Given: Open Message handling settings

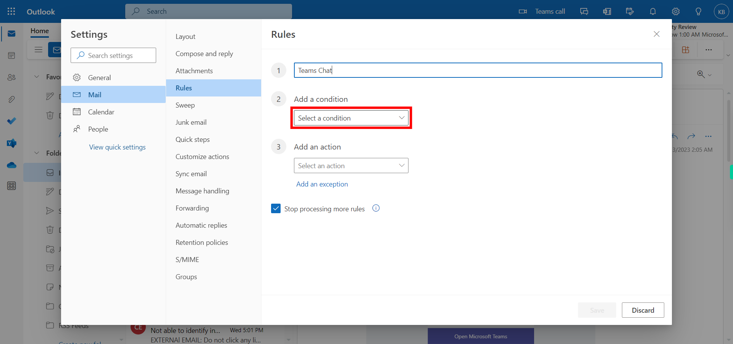Looking at the screenshot, I should tap(213, 191).
